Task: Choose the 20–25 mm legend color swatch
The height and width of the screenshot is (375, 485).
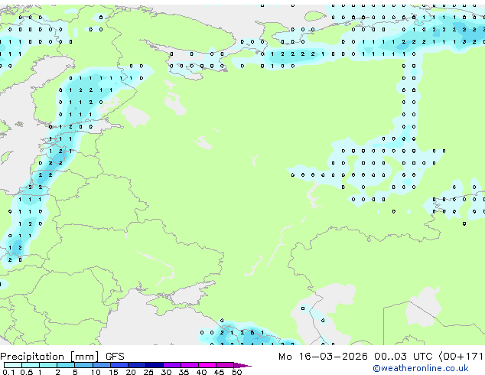Action: 136,365
